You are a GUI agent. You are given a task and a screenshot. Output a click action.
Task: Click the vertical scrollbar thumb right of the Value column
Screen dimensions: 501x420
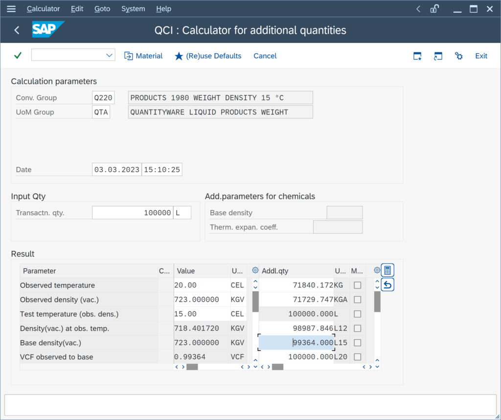255,302
